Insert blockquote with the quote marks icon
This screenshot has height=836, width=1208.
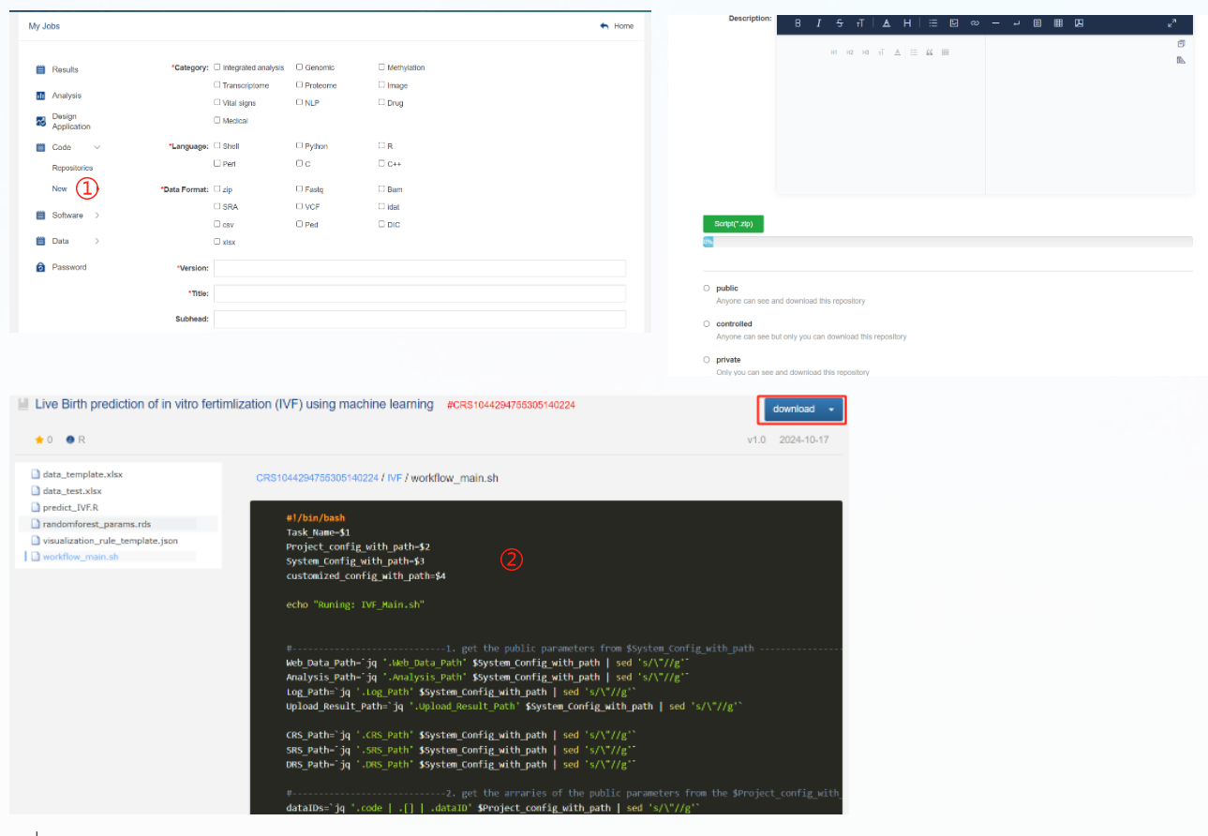(930, 52)
